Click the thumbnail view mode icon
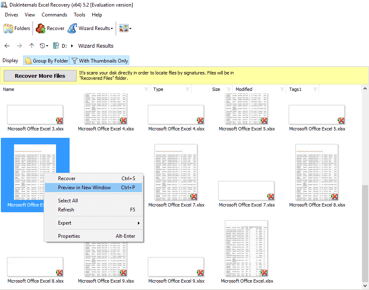Viewport: 369px width, 290px height. pos(123,28)
